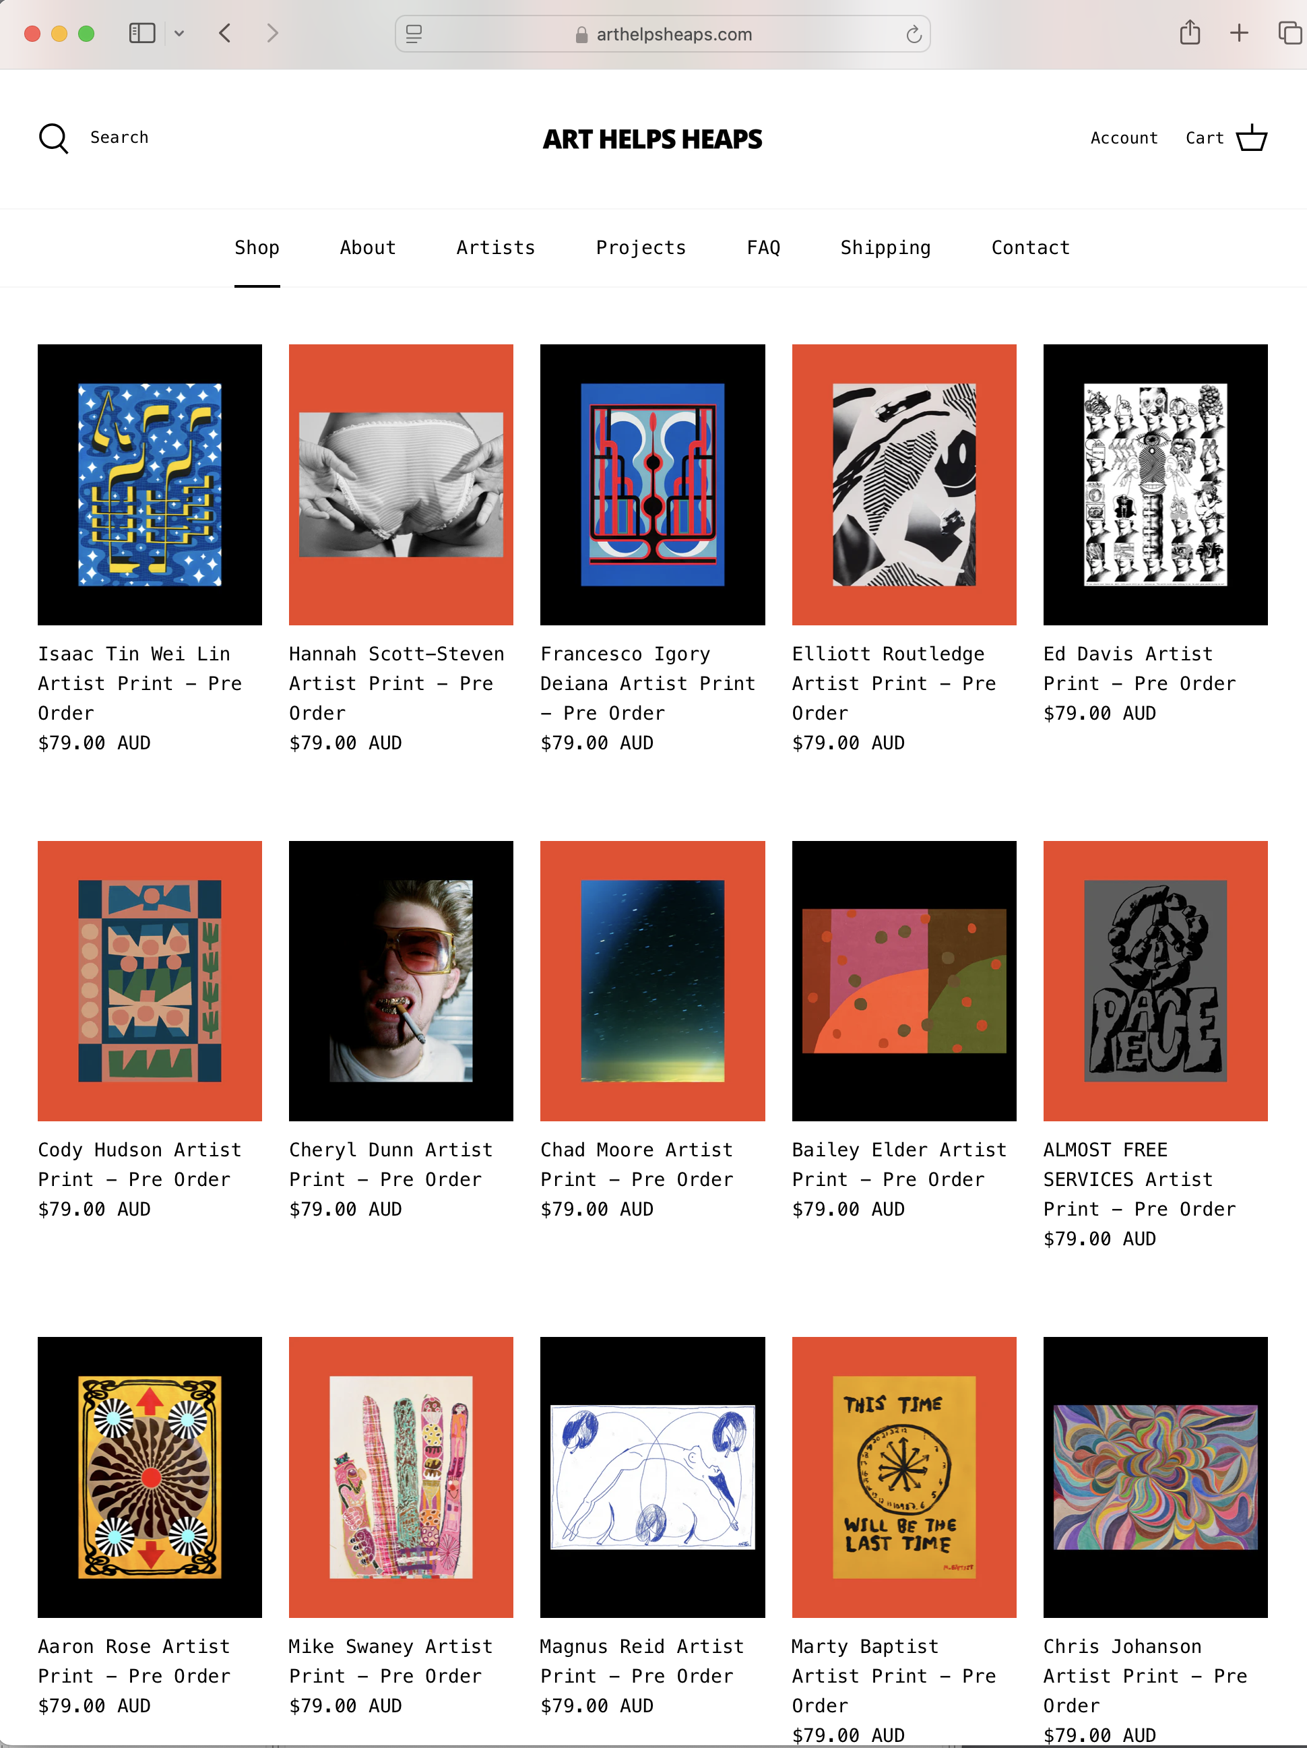This screenshot has width=1307, height=1748.
Task: Reload the page with refresh icon
Action: pos(914,34)
